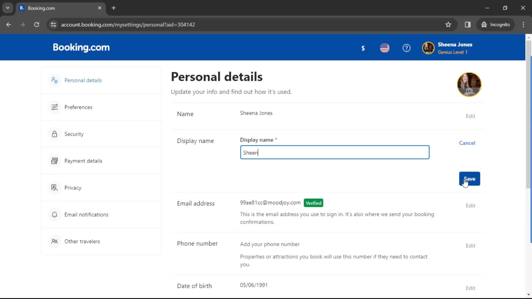Viewport: 532px width, 299px height.
Task: Click the Email notifications bell icon
Action: click(x=54, y=214)
